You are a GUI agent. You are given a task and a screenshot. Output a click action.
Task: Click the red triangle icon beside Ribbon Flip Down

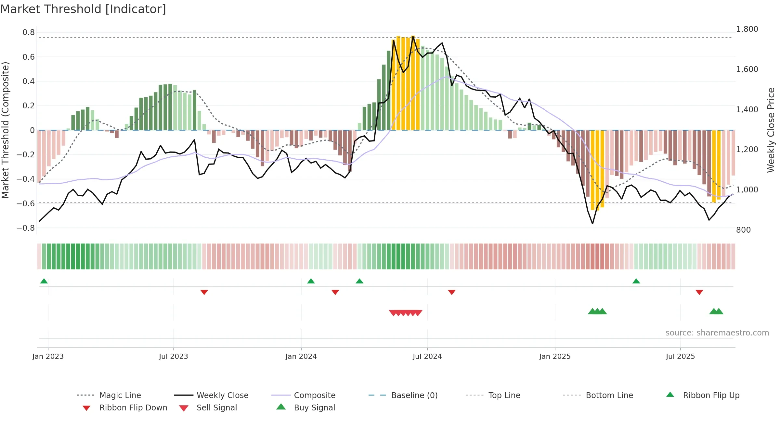click(x=86, y=408)
